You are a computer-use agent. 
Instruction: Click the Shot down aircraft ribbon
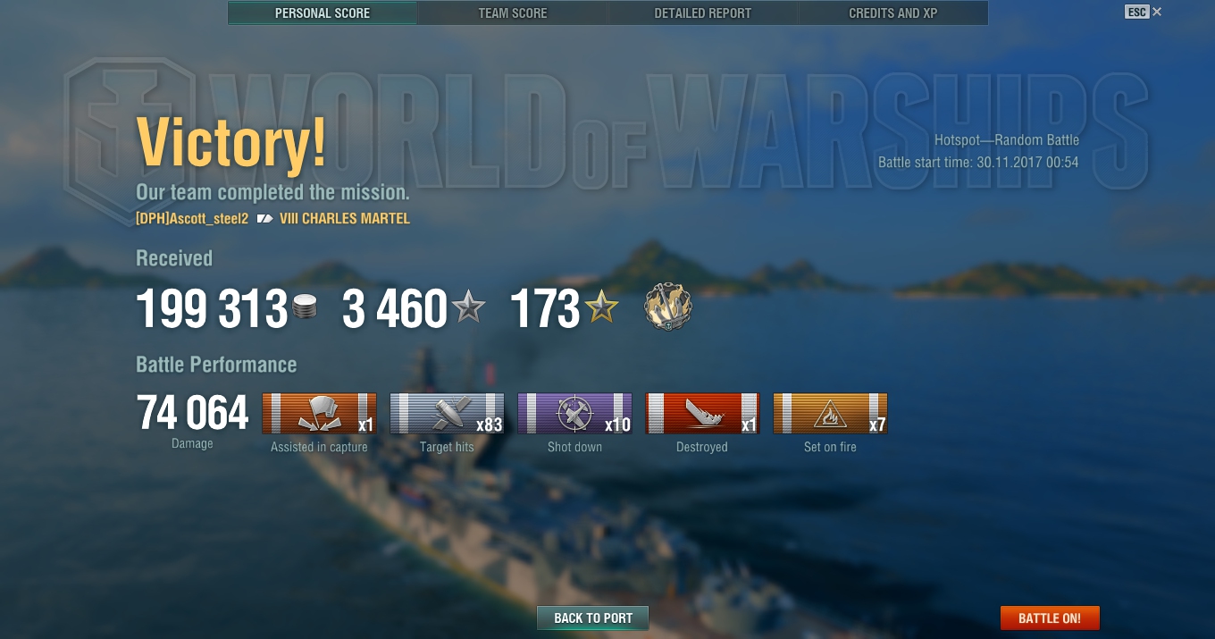pyautogui.click(x=574, y=413)
